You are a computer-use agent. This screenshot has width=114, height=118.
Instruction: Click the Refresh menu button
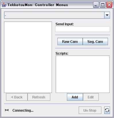point(39,97)
